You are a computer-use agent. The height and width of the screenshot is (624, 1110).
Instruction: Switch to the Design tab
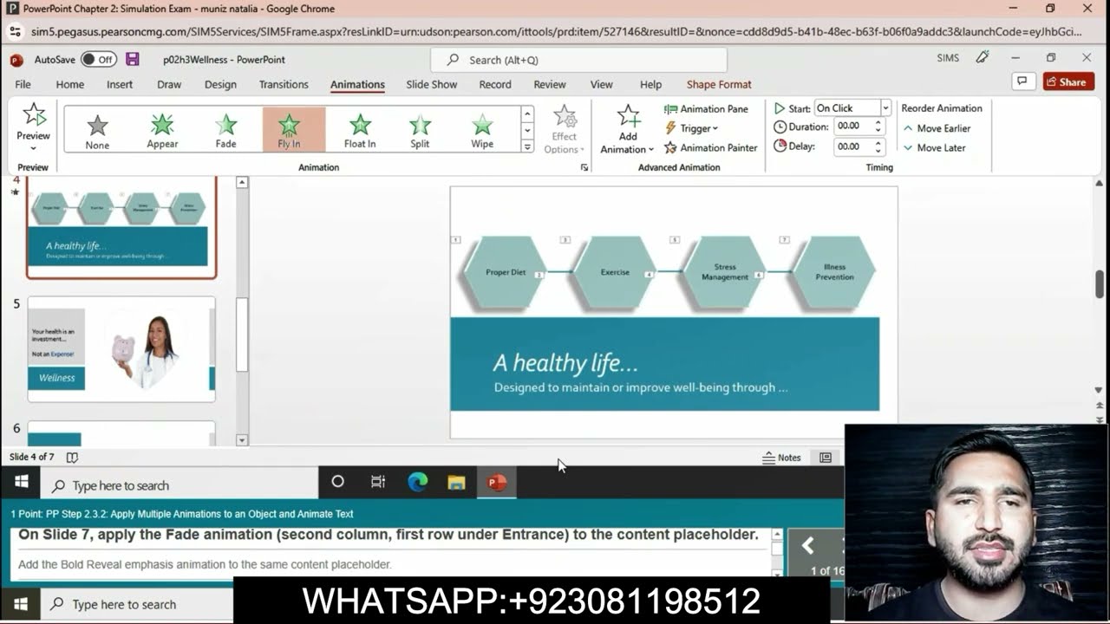(220, 84)
